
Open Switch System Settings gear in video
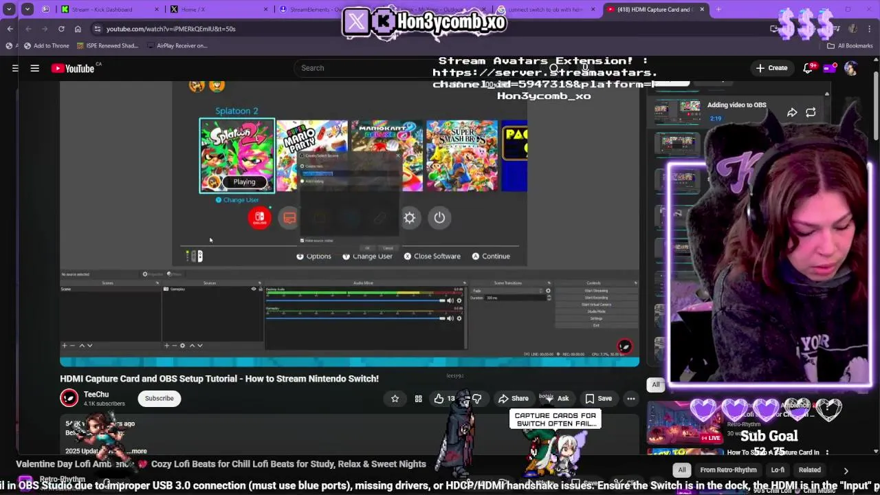coord(409,218)
